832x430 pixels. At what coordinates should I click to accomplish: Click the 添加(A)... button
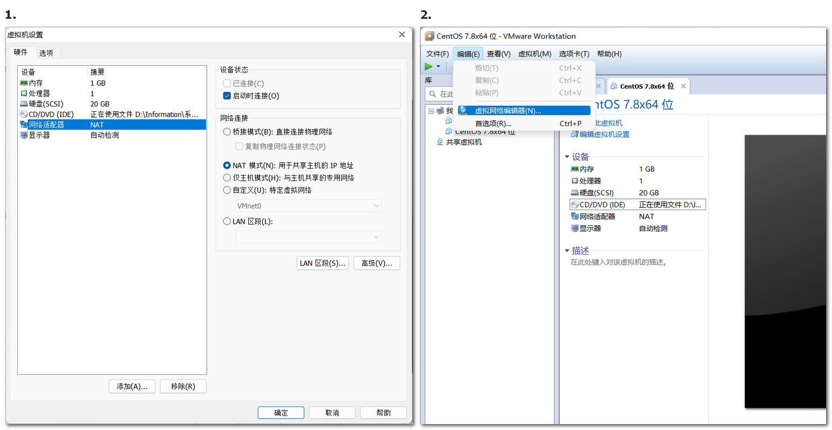(x=132, y=386)
